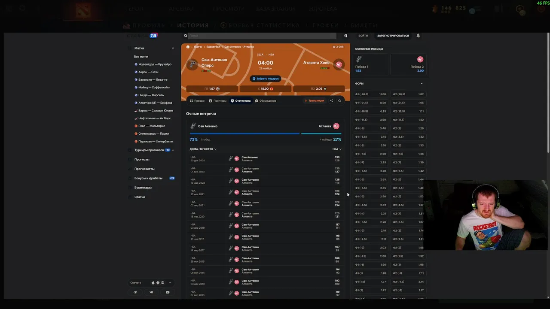This screenshot has width=550, height=309.
Task: Select the Ф2 (7.5) 1.36 handicap
Action: [x=408, y=154]
